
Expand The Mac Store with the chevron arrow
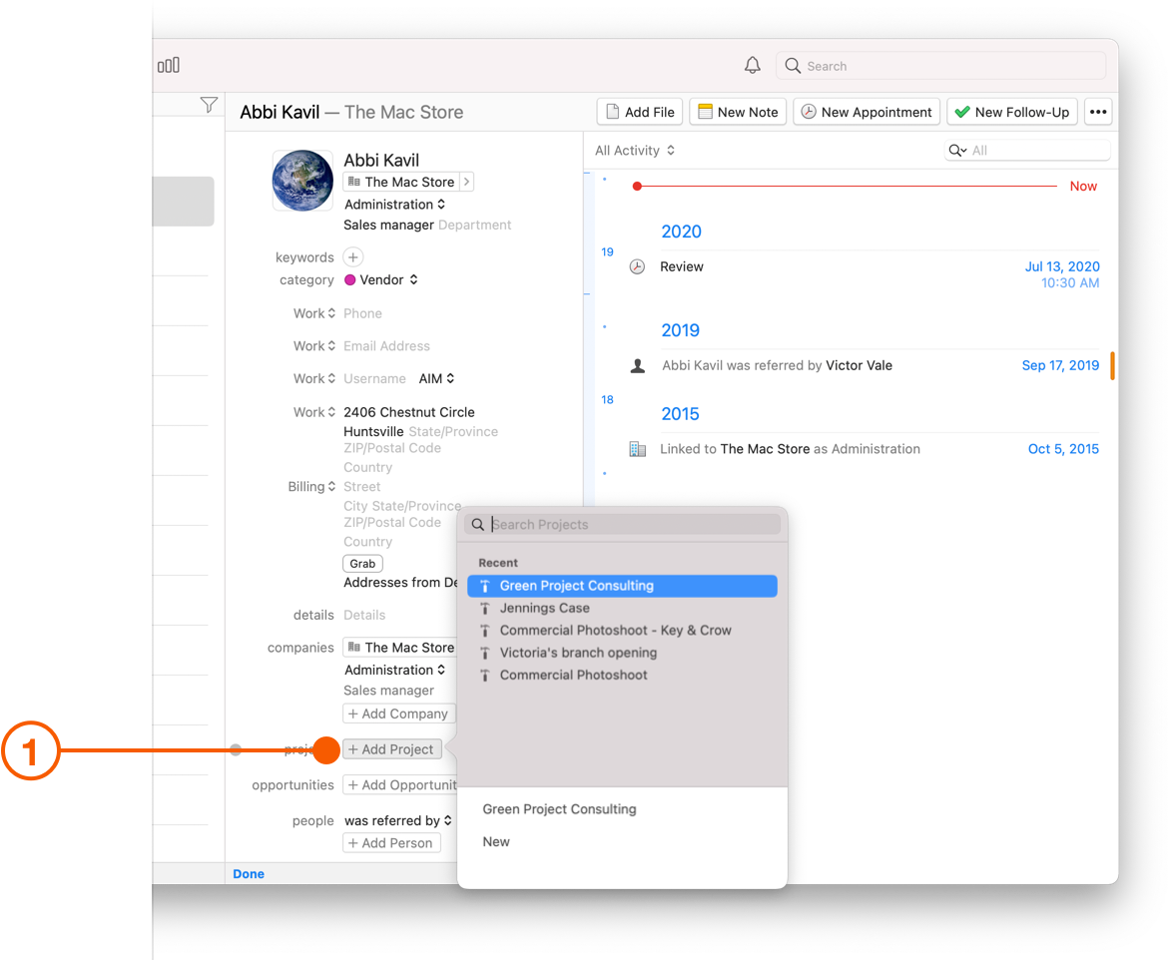pyautogui.click(x=465, y=182)
